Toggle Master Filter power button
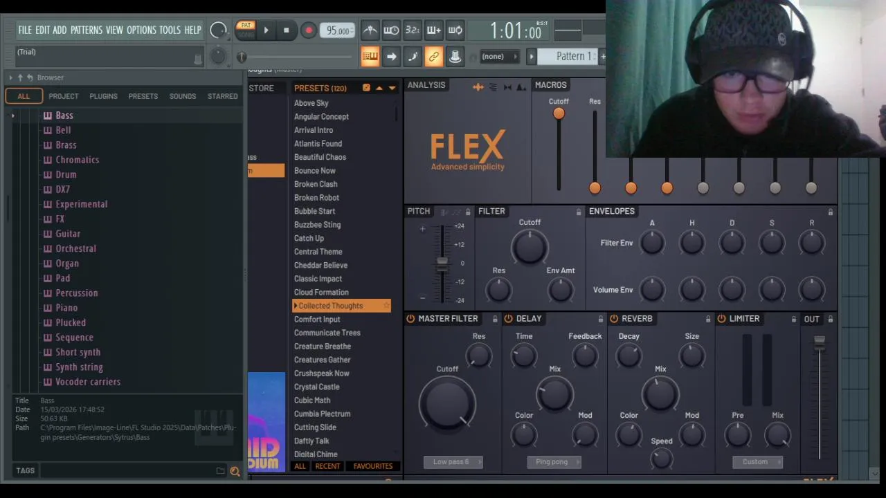 point(410,319)
